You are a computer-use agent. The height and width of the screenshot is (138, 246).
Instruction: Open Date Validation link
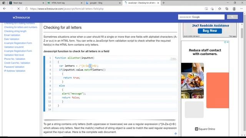(x=12, y=39)
